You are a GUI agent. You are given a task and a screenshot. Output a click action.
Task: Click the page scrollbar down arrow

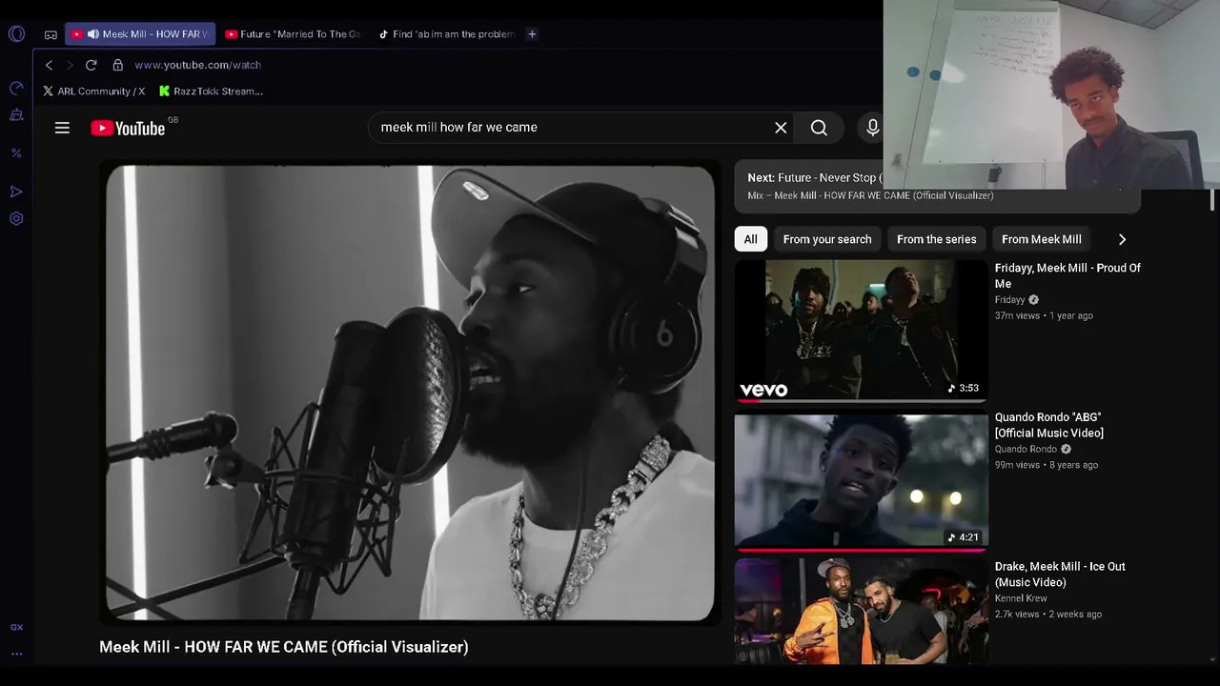(x=1212, y=658)
